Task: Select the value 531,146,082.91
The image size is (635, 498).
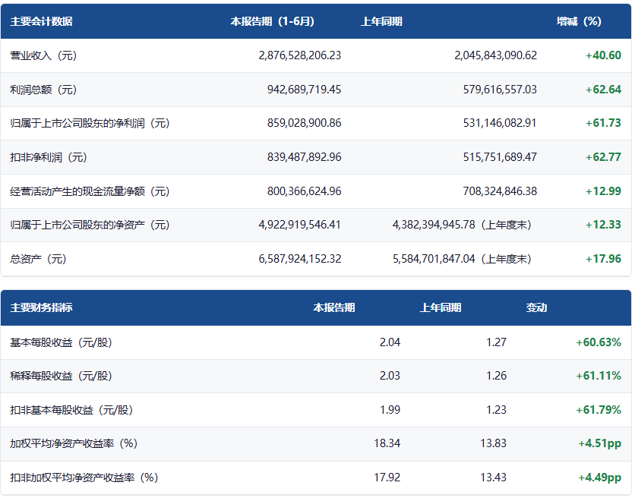Action: [x=500, y=123]
